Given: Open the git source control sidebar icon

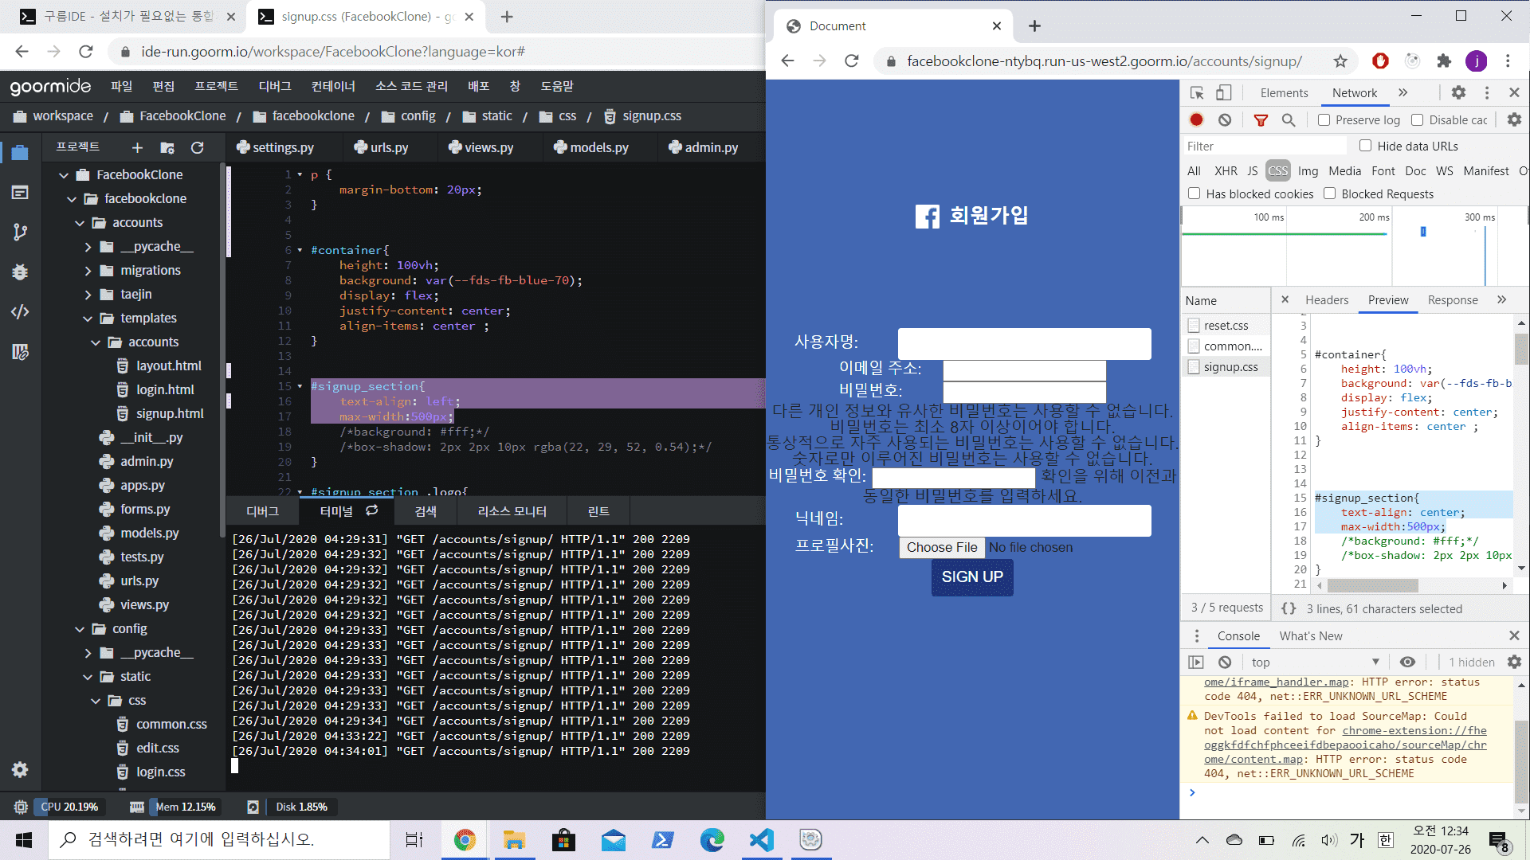Looking at the screenshot, I should pos(20,232).
